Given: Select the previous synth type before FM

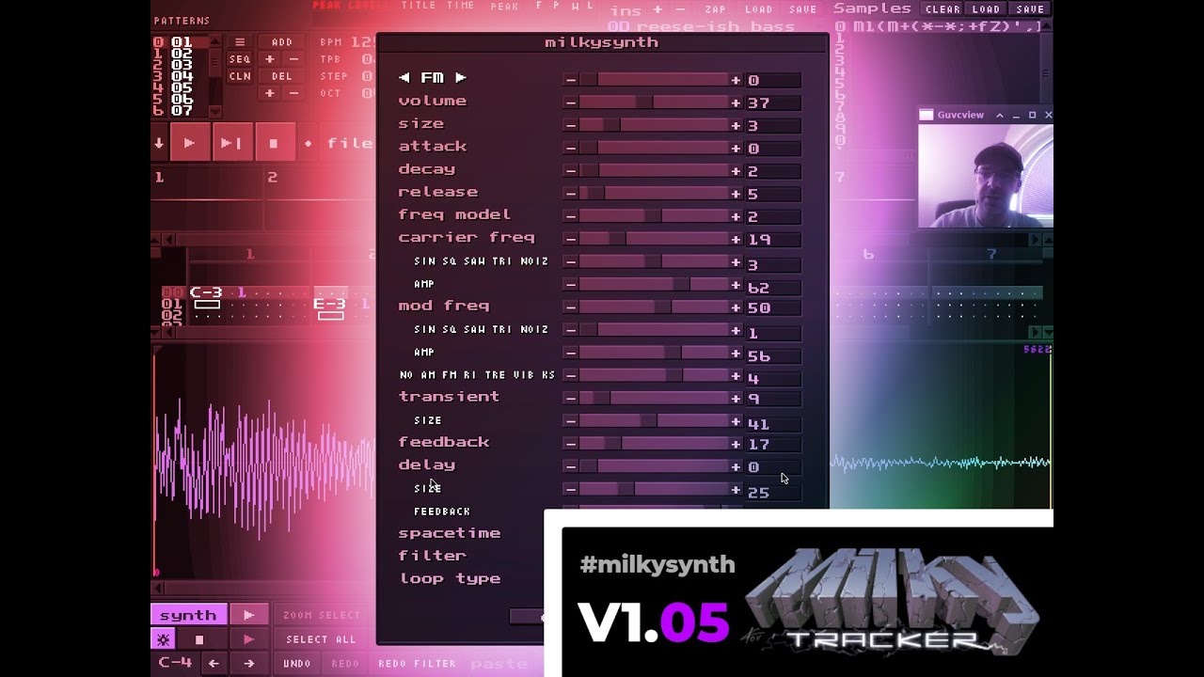Looking at the screenshot, I should (x=404, y=78).
